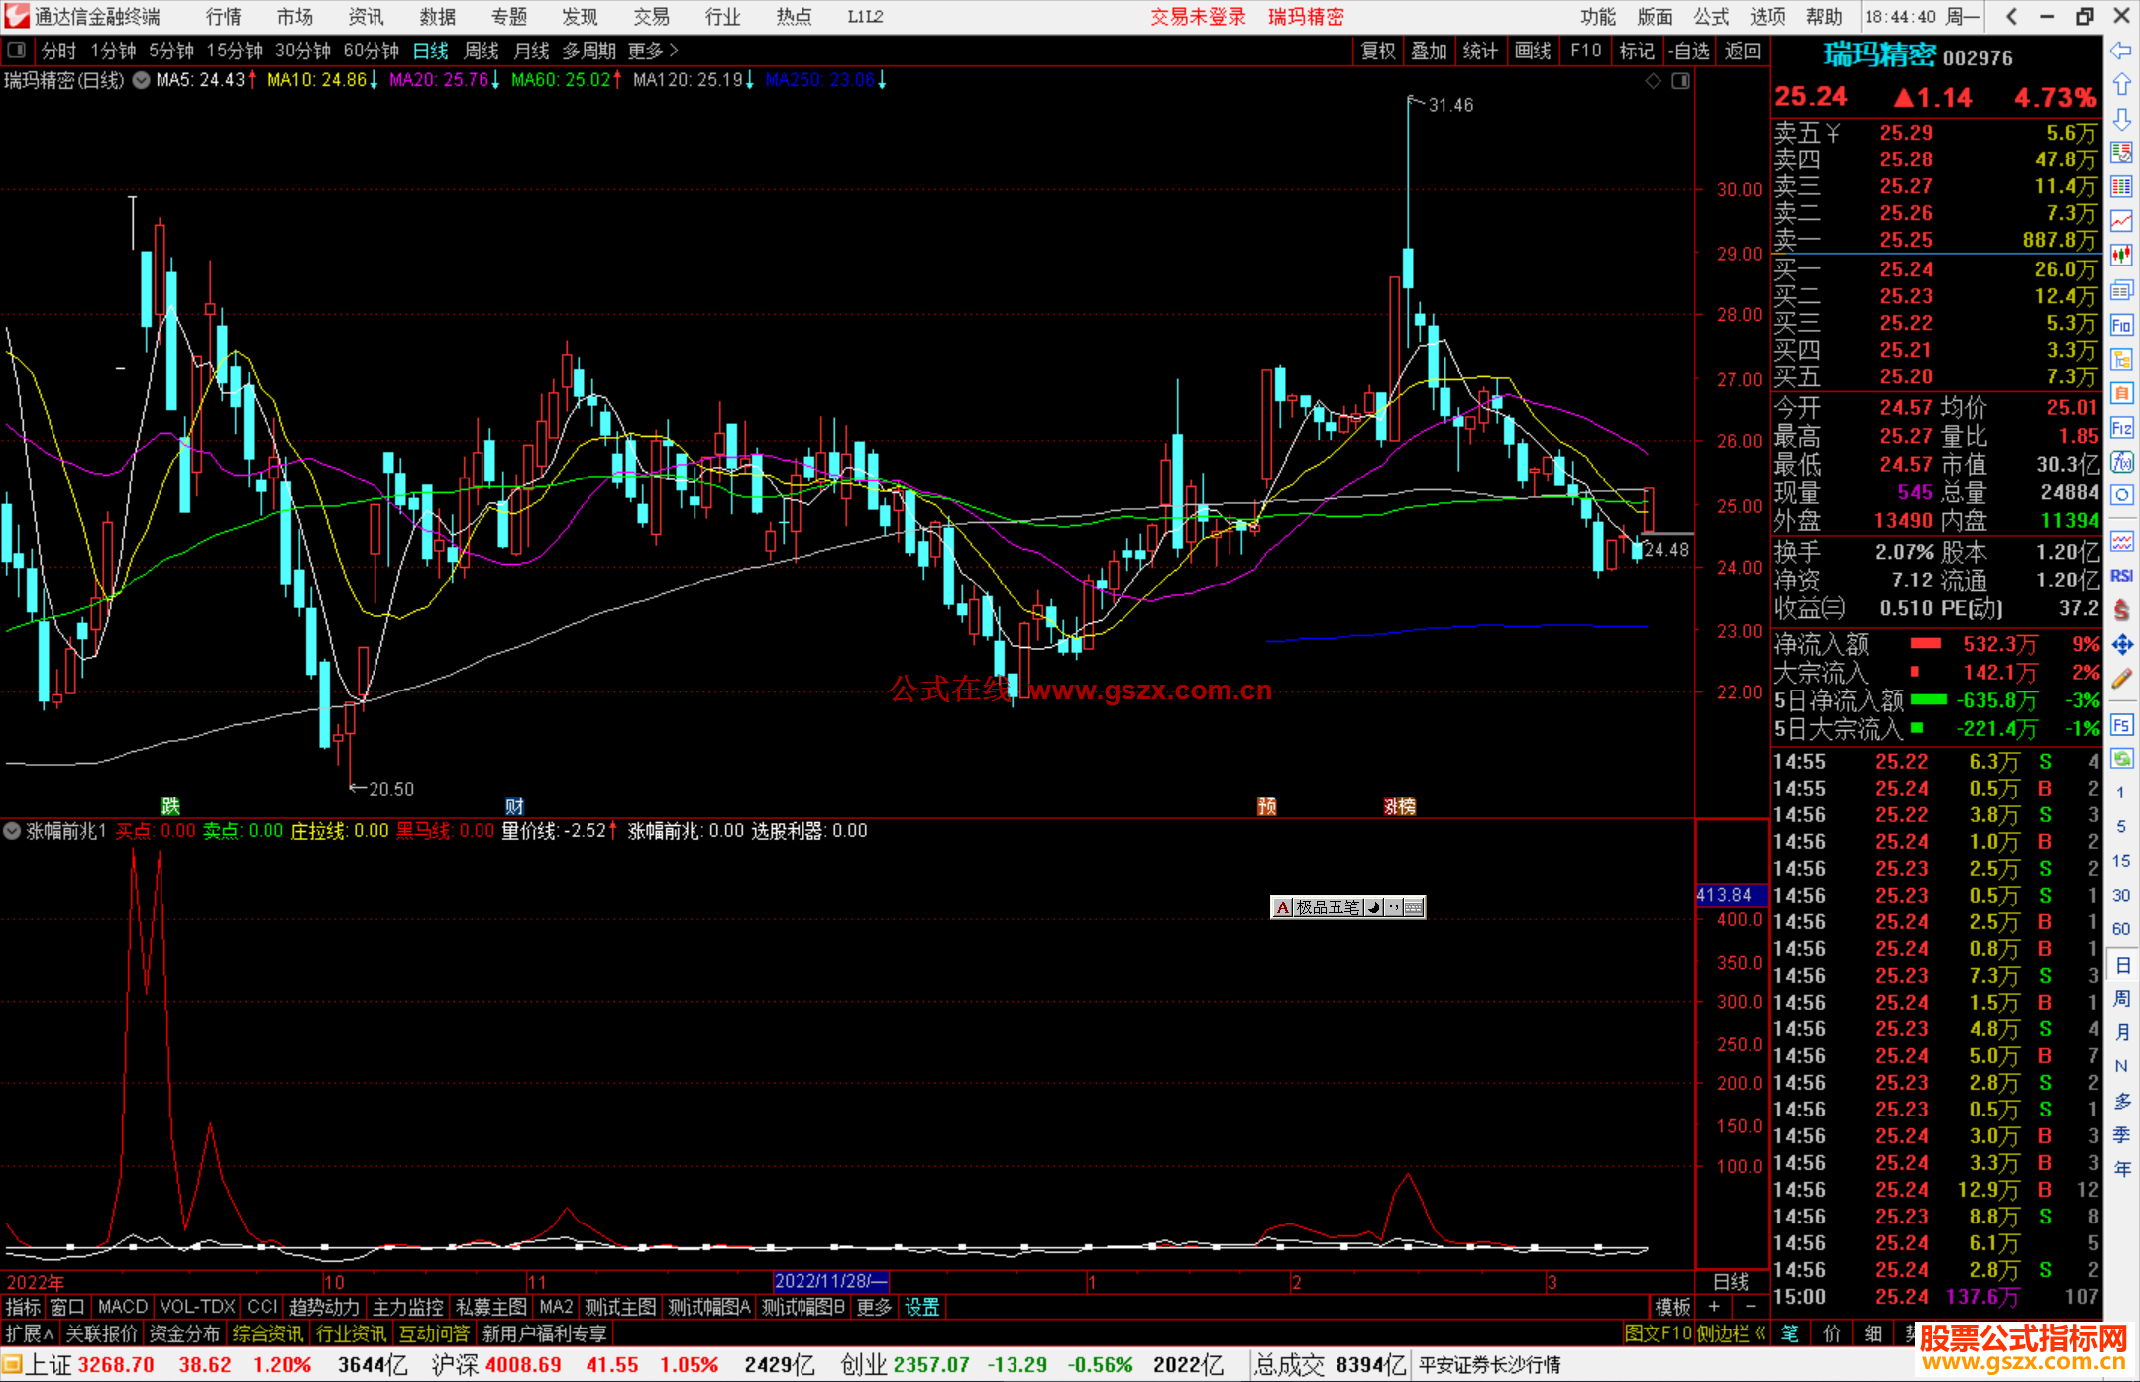The height and width of the screenshot is (1382, 2140).
Task: Click the blue left arrow sidebar icon
Action: (x=2120, y=51)
